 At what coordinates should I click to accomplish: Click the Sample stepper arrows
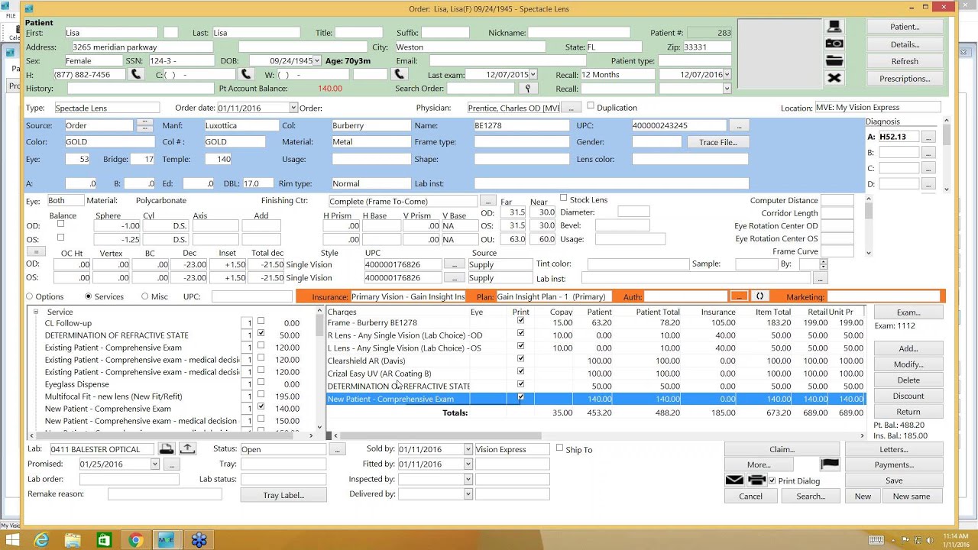point(823,264)
